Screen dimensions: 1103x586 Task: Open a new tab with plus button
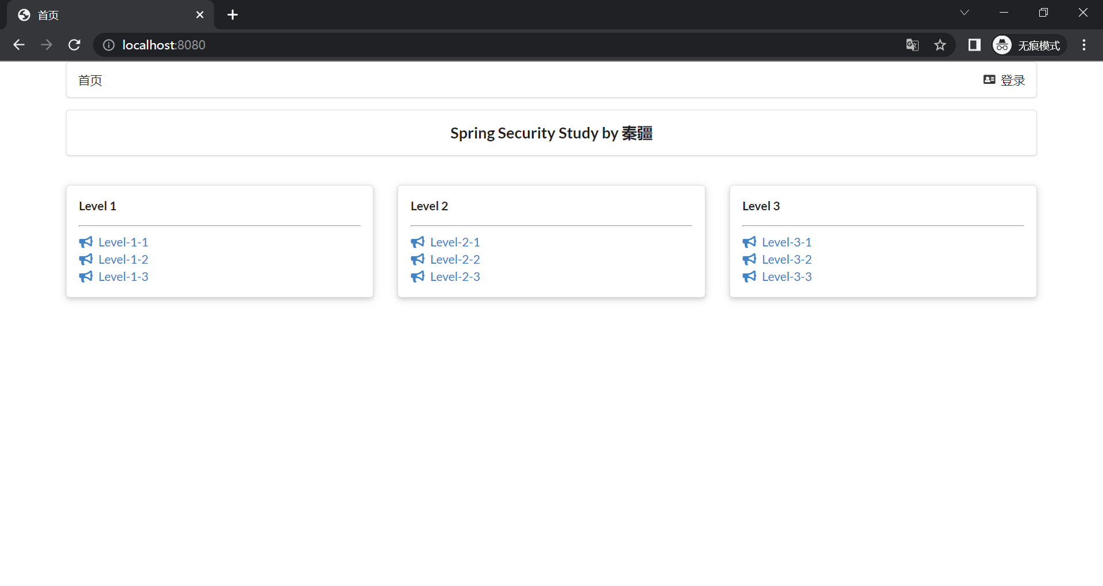point(233,15)
